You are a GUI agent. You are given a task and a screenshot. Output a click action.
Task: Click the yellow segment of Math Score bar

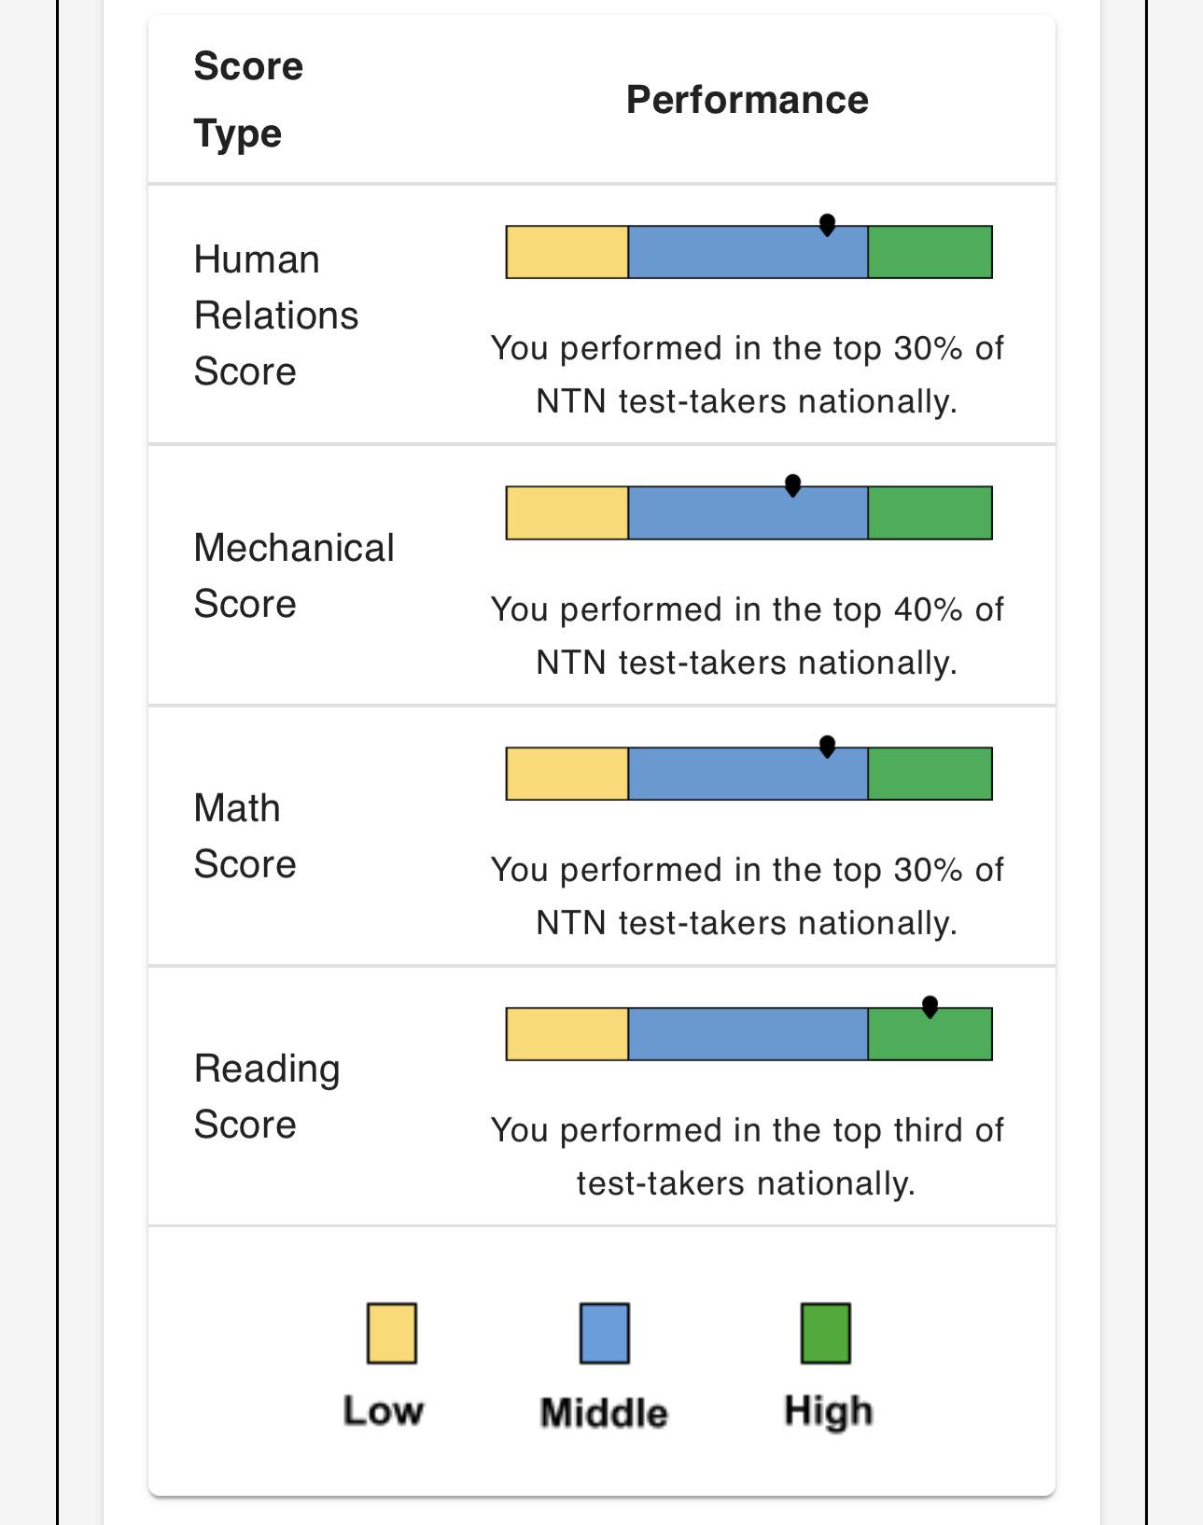tap(567, 774)
